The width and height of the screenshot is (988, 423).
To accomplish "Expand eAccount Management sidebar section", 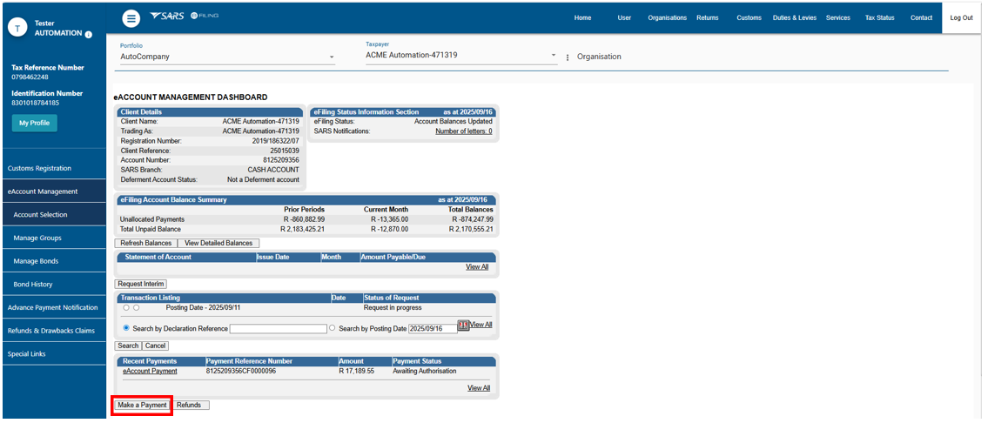I will (x=43, y=191).
